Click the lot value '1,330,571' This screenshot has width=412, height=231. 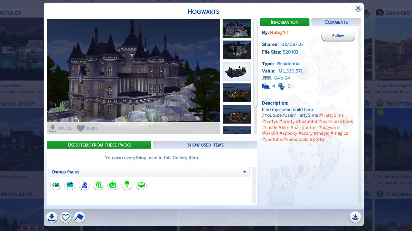[293, 71]
